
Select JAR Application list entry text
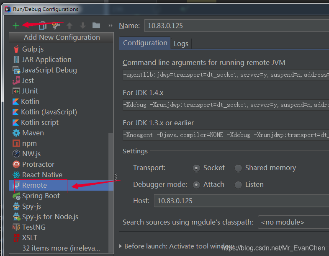47,59
